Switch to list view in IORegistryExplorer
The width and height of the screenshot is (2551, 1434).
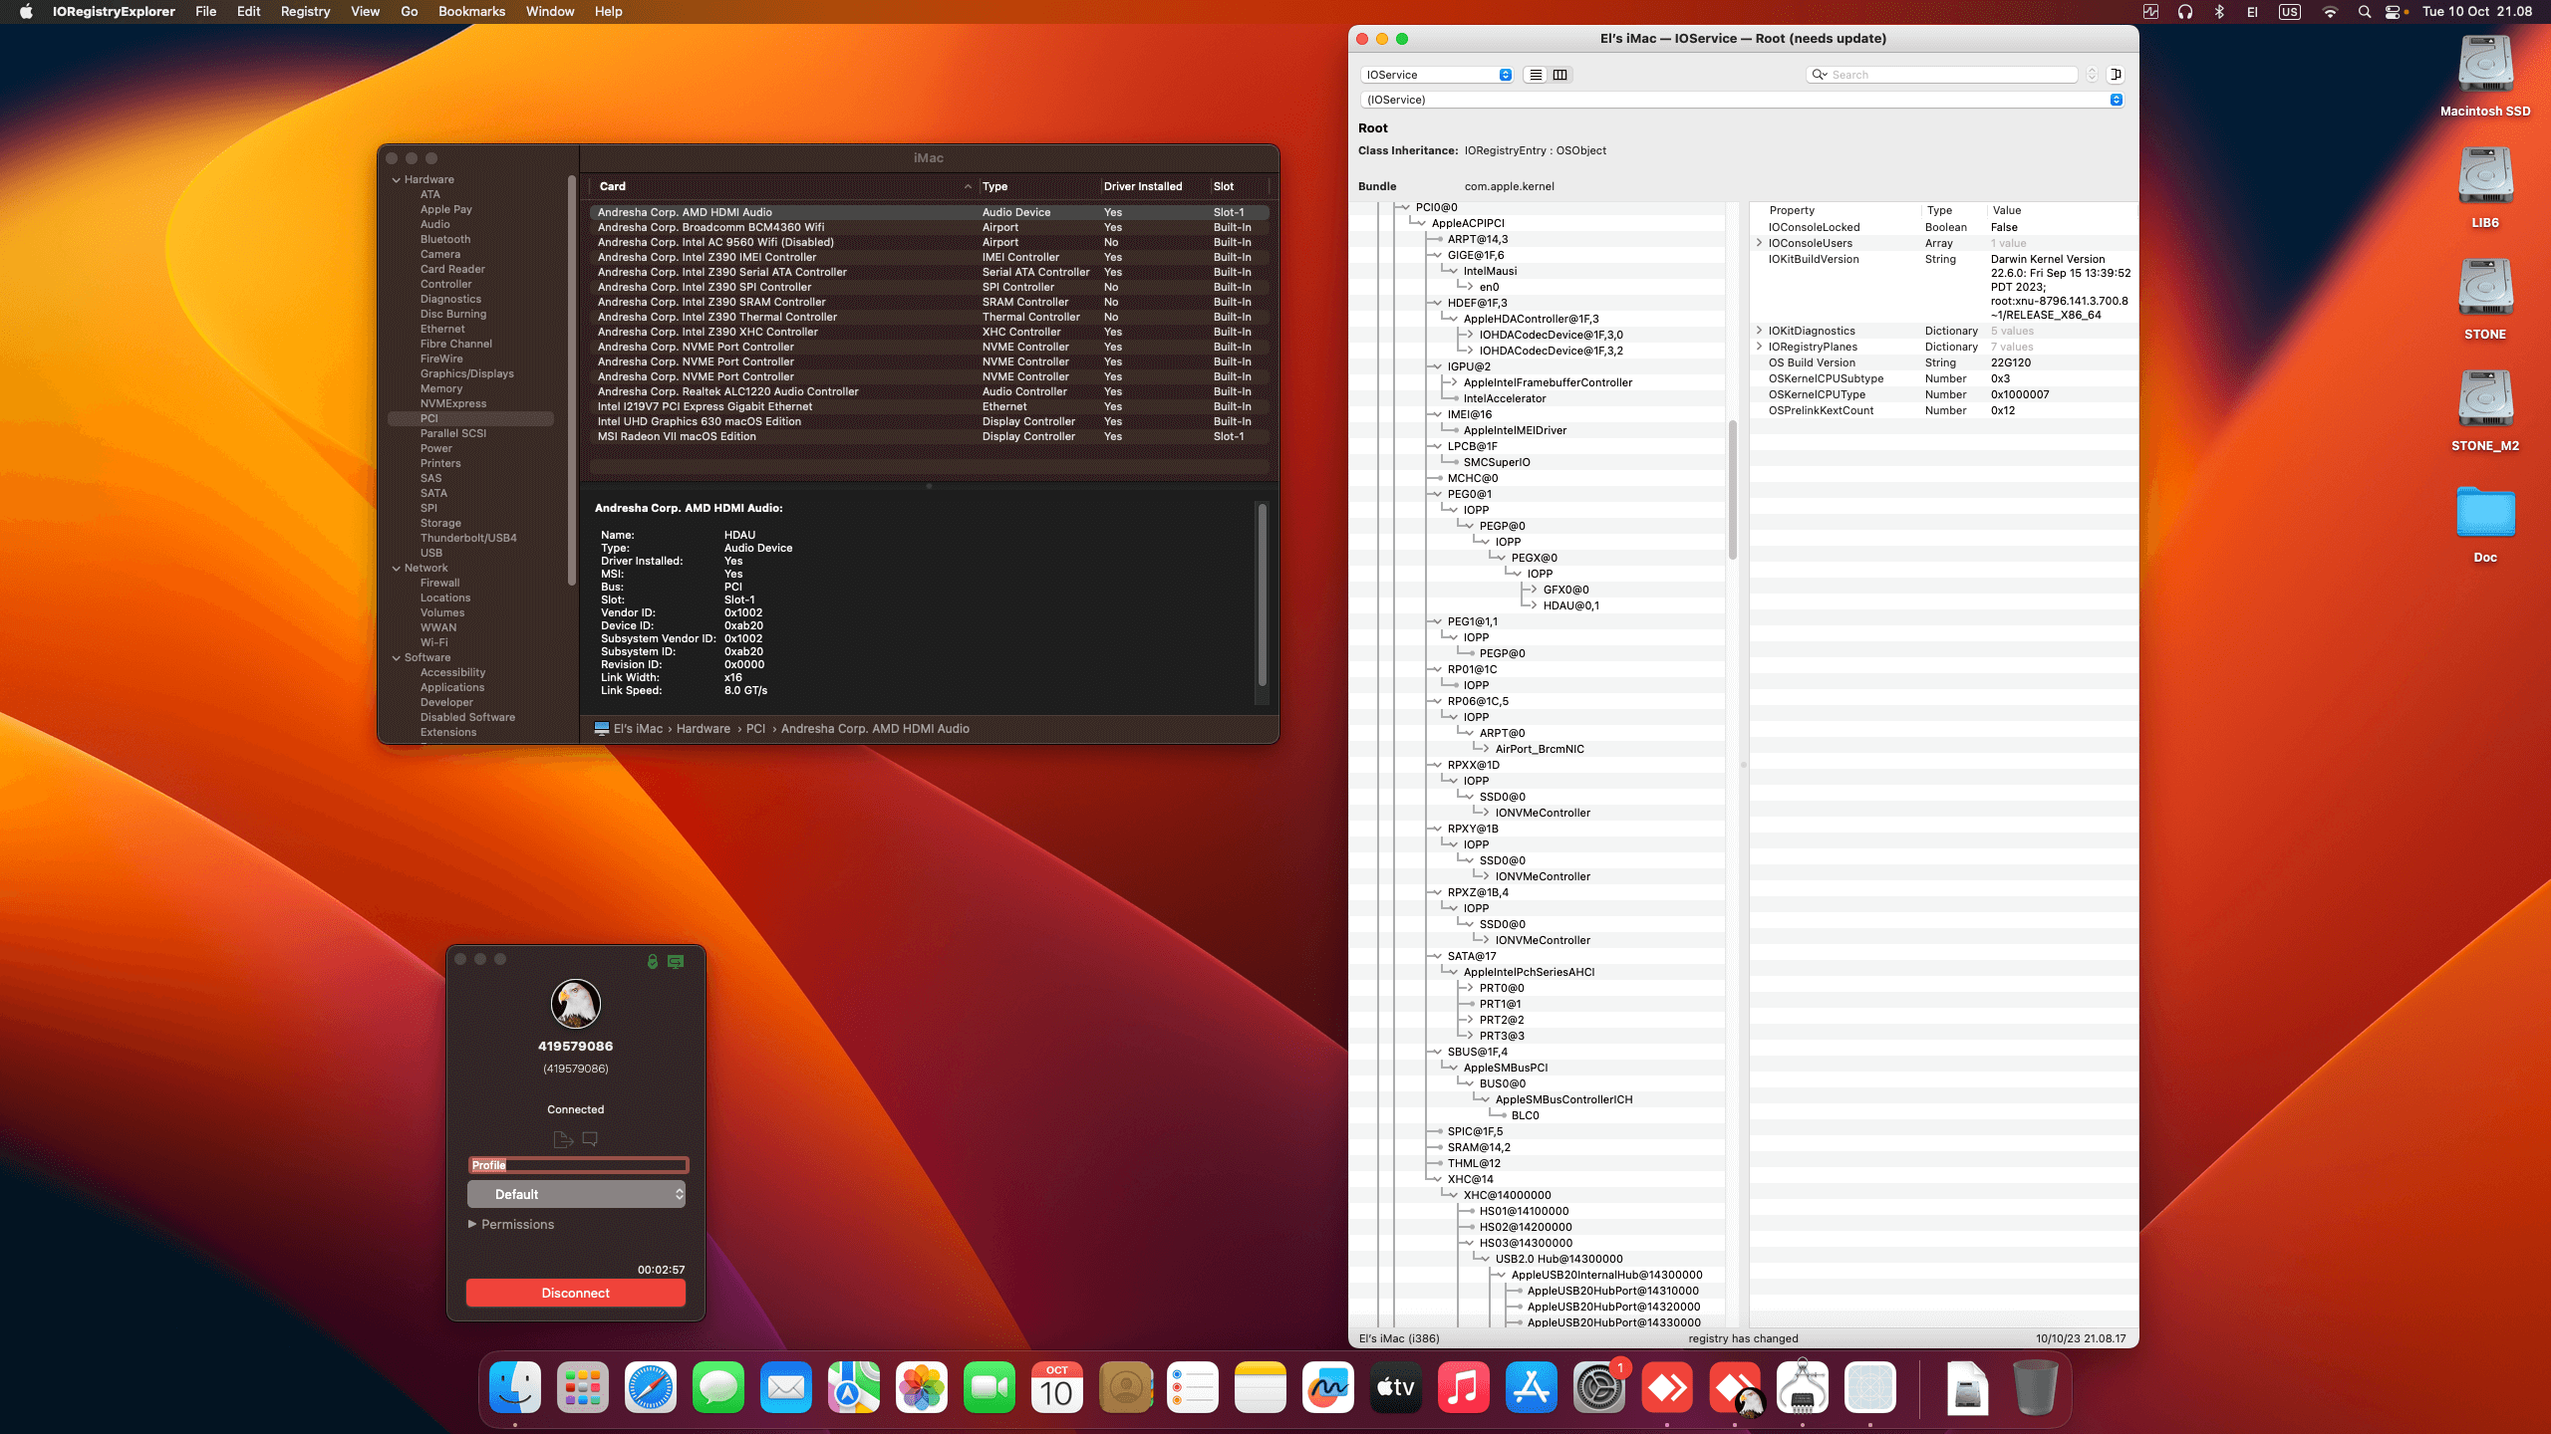[1538, 75]
